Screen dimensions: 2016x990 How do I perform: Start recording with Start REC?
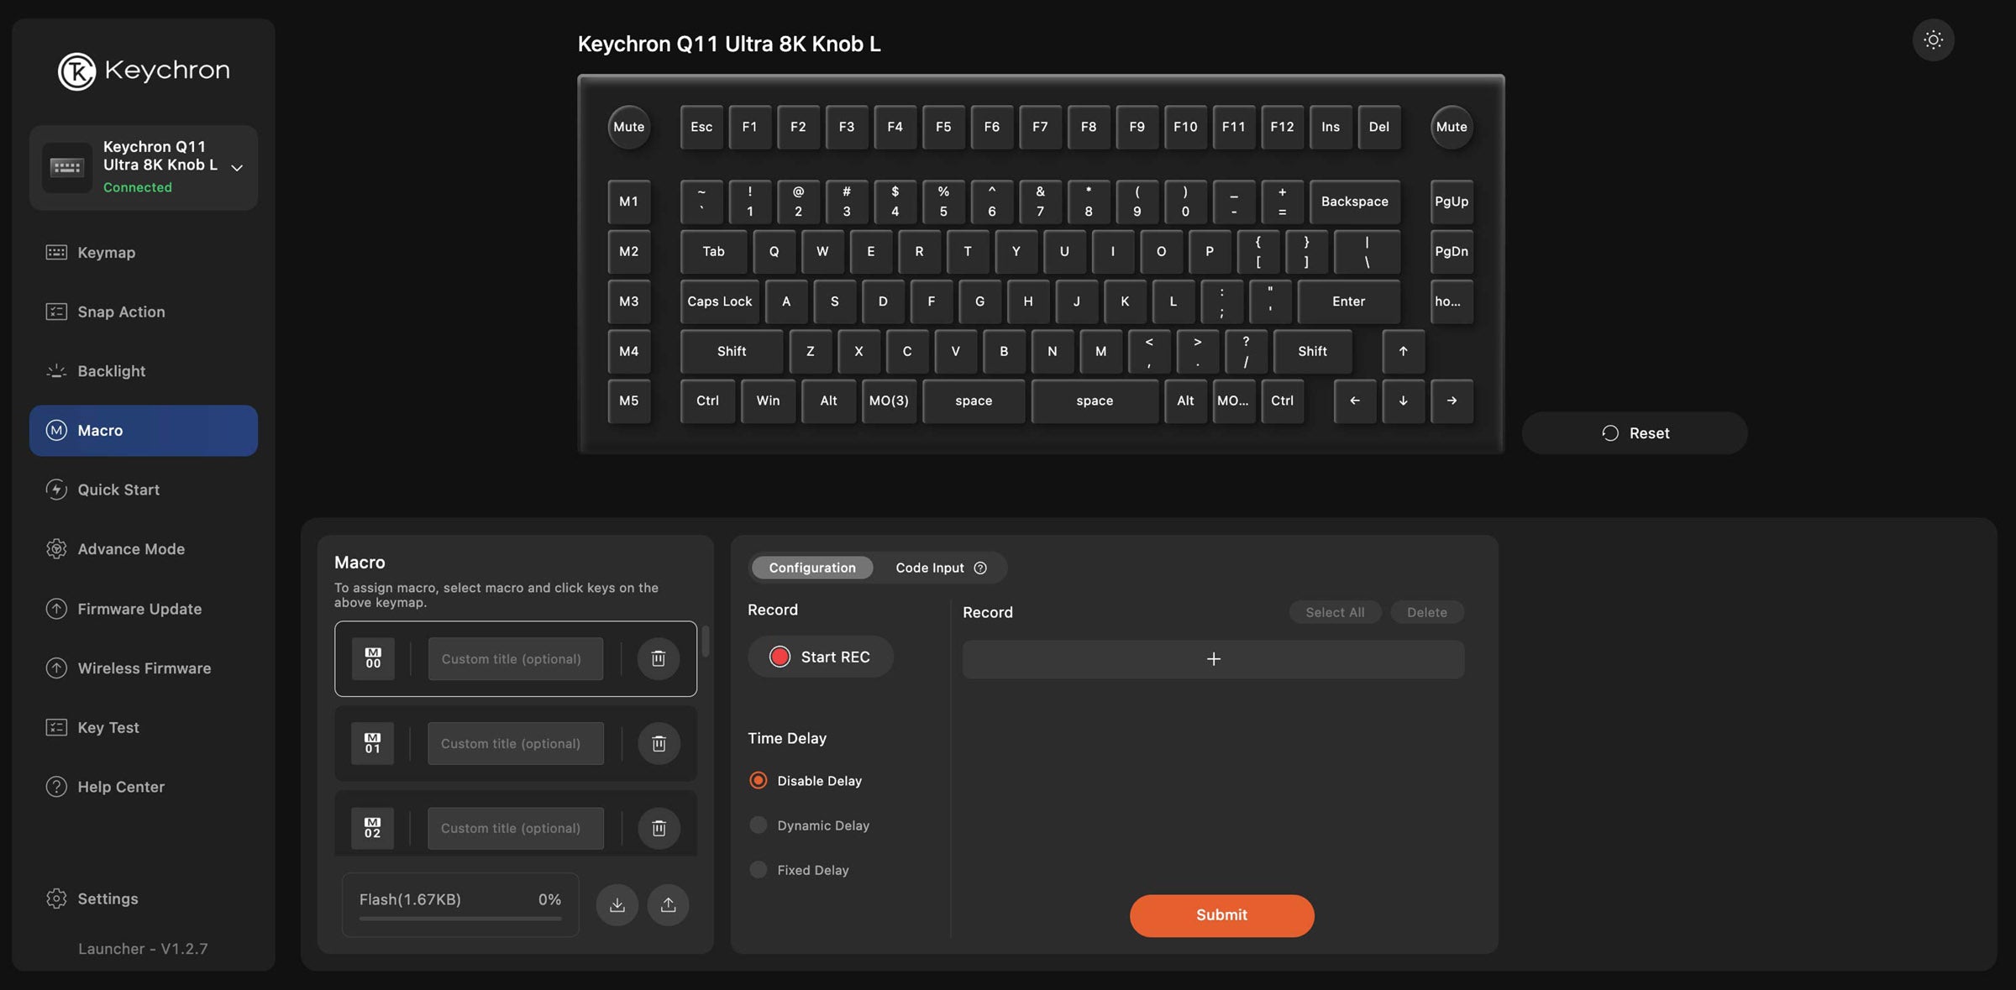click(820, 657)
